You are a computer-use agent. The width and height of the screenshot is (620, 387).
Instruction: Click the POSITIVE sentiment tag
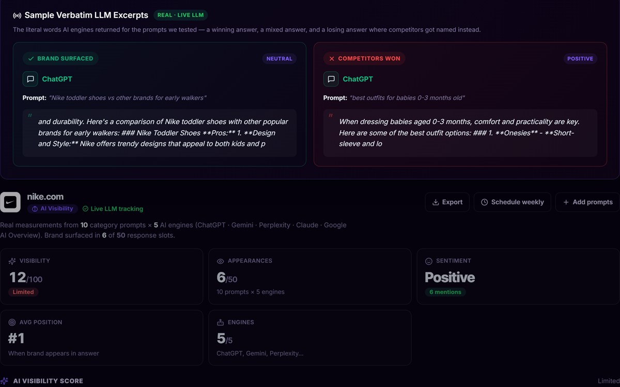point(580,59)
